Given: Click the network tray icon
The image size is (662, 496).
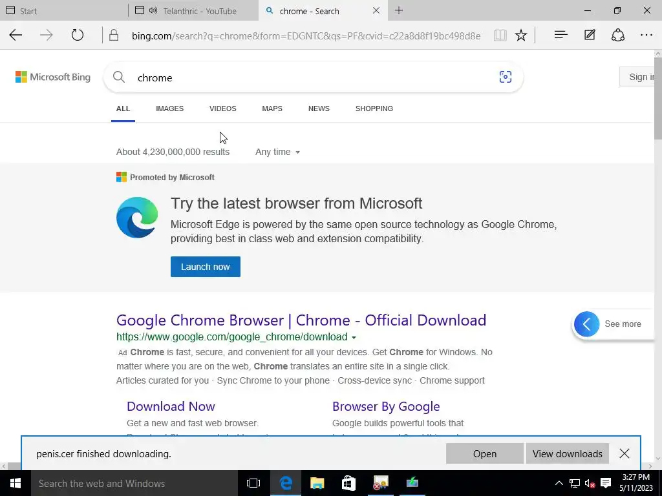Looking at the screenshot, I should coord(575,483).
